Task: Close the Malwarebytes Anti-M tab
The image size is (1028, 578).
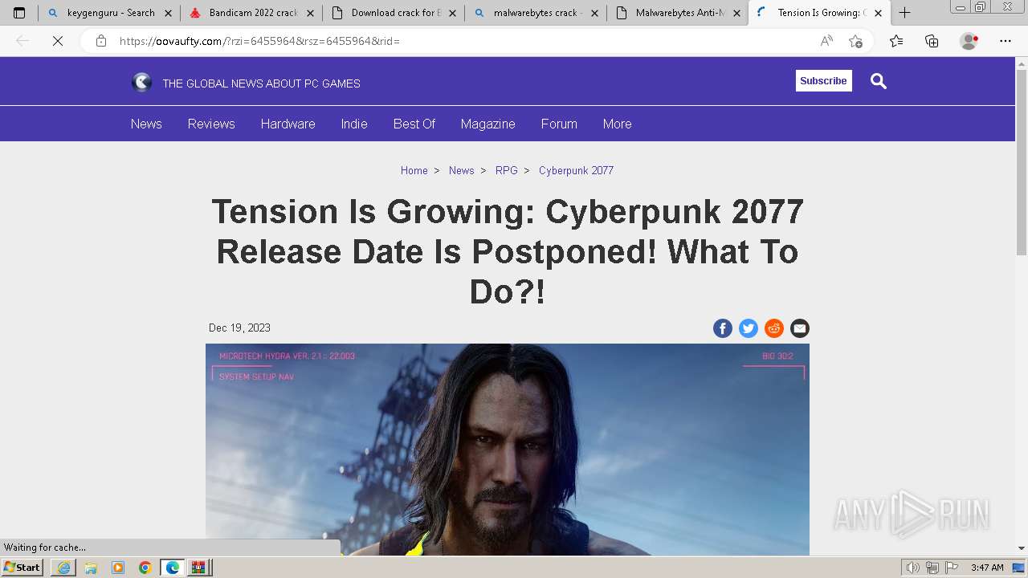Action: (736, 13)
